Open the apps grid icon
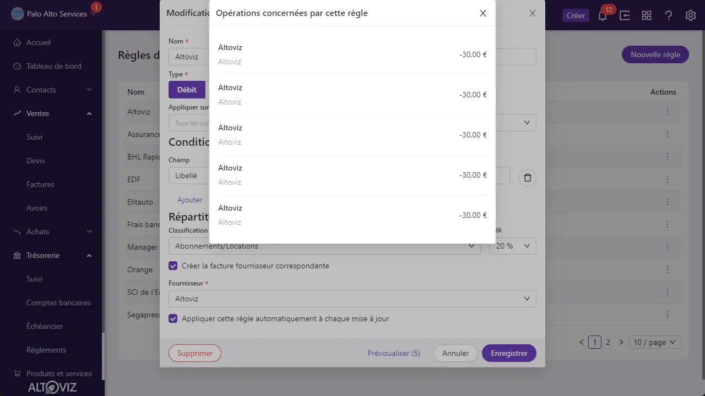This screenshot has width=705, height=396. (x=647, y=15)
